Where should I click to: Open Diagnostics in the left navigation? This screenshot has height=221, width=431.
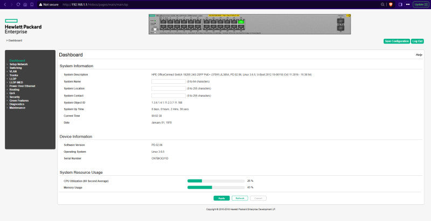(17, 104)
